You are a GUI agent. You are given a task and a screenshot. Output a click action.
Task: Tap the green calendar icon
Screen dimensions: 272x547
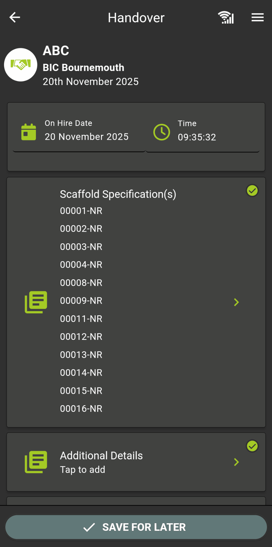tap(29, 132)
